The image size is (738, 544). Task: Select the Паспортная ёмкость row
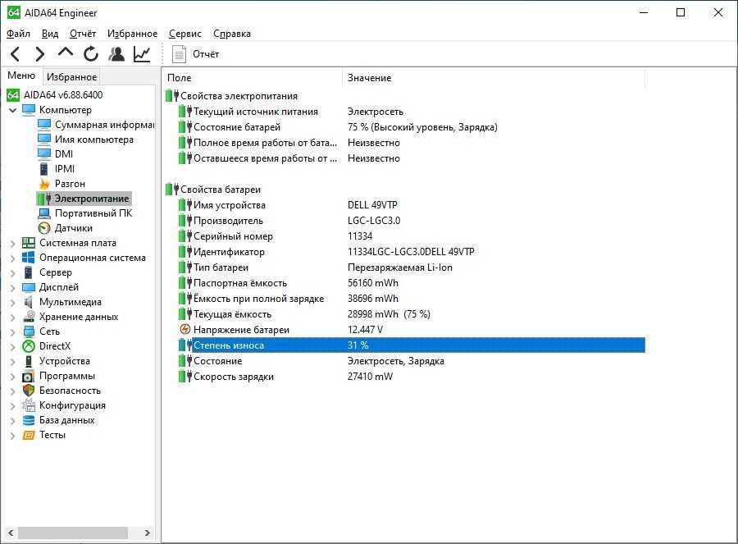412,283
